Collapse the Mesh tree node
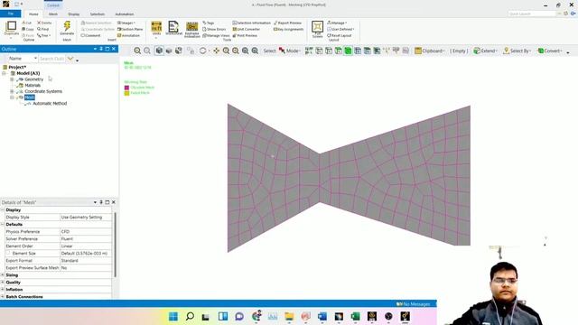Image resolution: width=578 pixels, height=325 pixels. tap(12, 97)
